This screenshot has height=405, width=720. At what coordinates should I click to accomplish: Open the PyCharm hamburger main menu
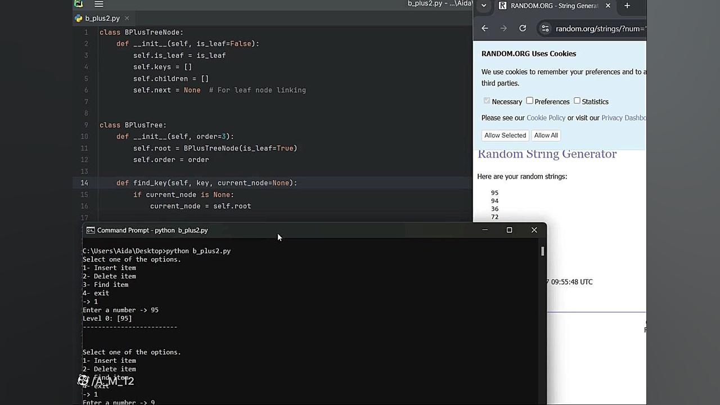98,4
